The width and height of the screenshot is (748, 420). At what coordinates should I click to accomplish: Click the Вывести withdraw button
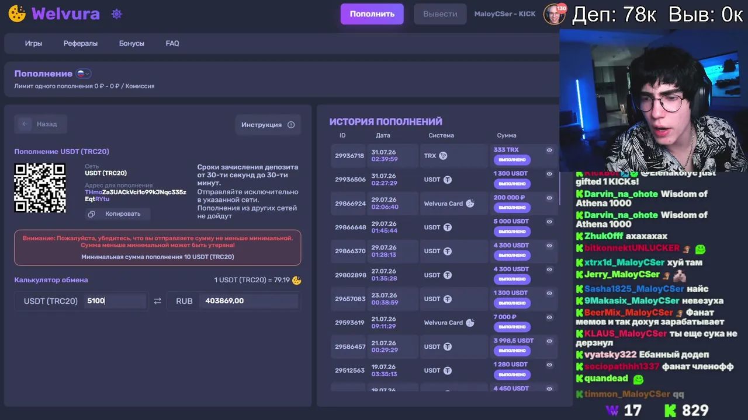440,14
